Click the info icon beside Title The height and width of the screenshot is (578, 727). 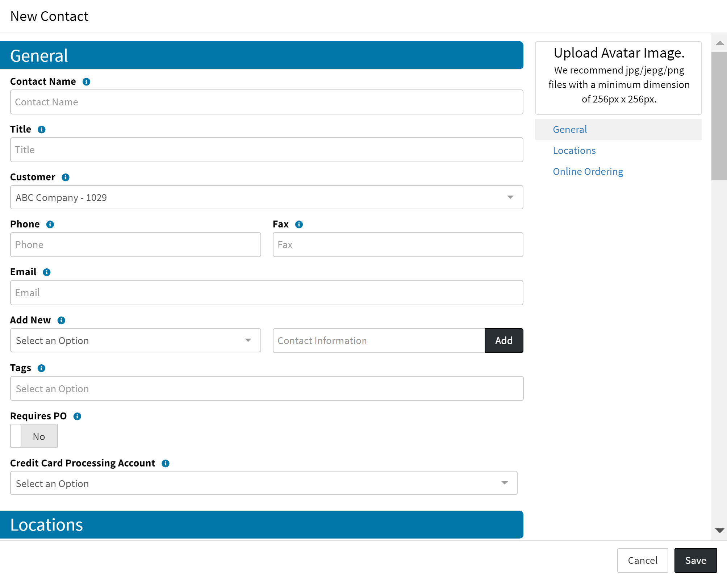pyautogui.click(x=42, y=130)
